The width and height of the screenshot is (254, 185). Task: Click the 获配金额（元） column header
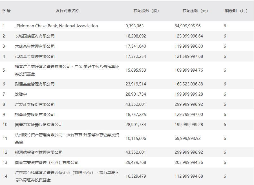coord(195,11)
